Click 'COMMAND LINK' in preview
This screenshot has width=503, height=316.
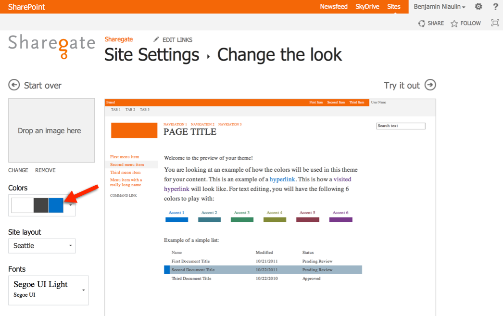tap(123, 195)
